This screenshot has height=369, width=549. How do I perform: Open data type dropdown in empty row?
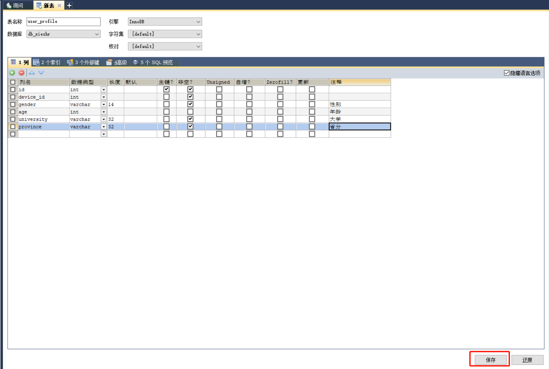(104, 134)
